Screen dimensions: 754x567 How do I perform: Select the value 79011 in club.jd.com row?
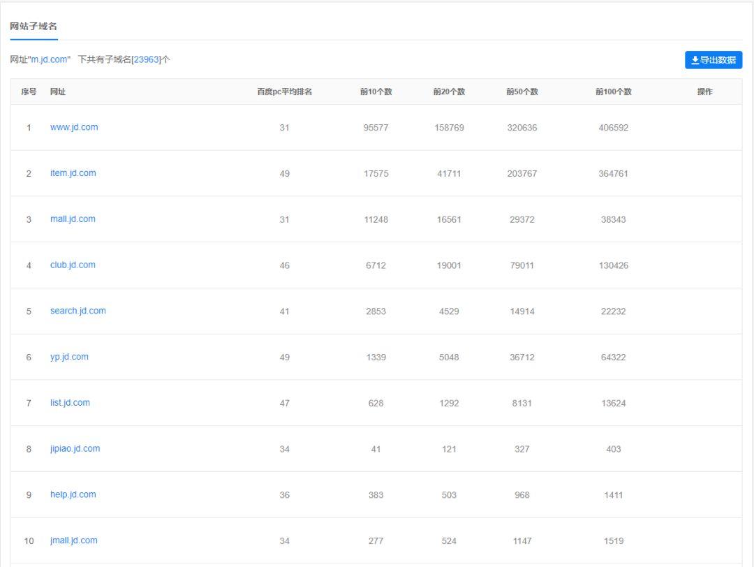click(x=522, y=265)
